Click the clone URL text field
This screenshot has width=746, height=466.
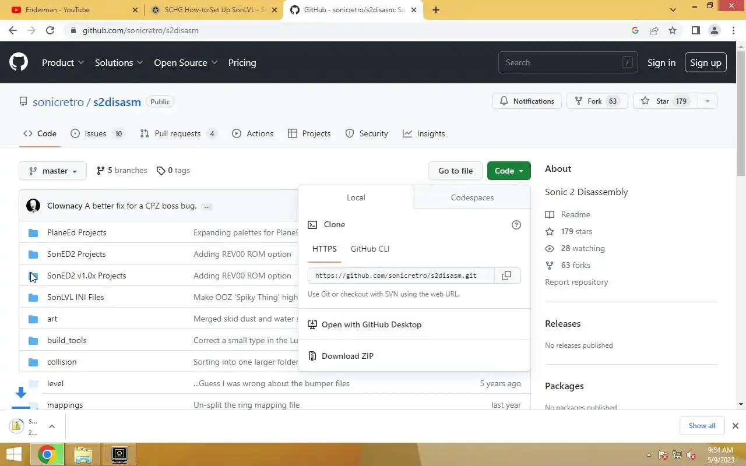coord(401,276)
